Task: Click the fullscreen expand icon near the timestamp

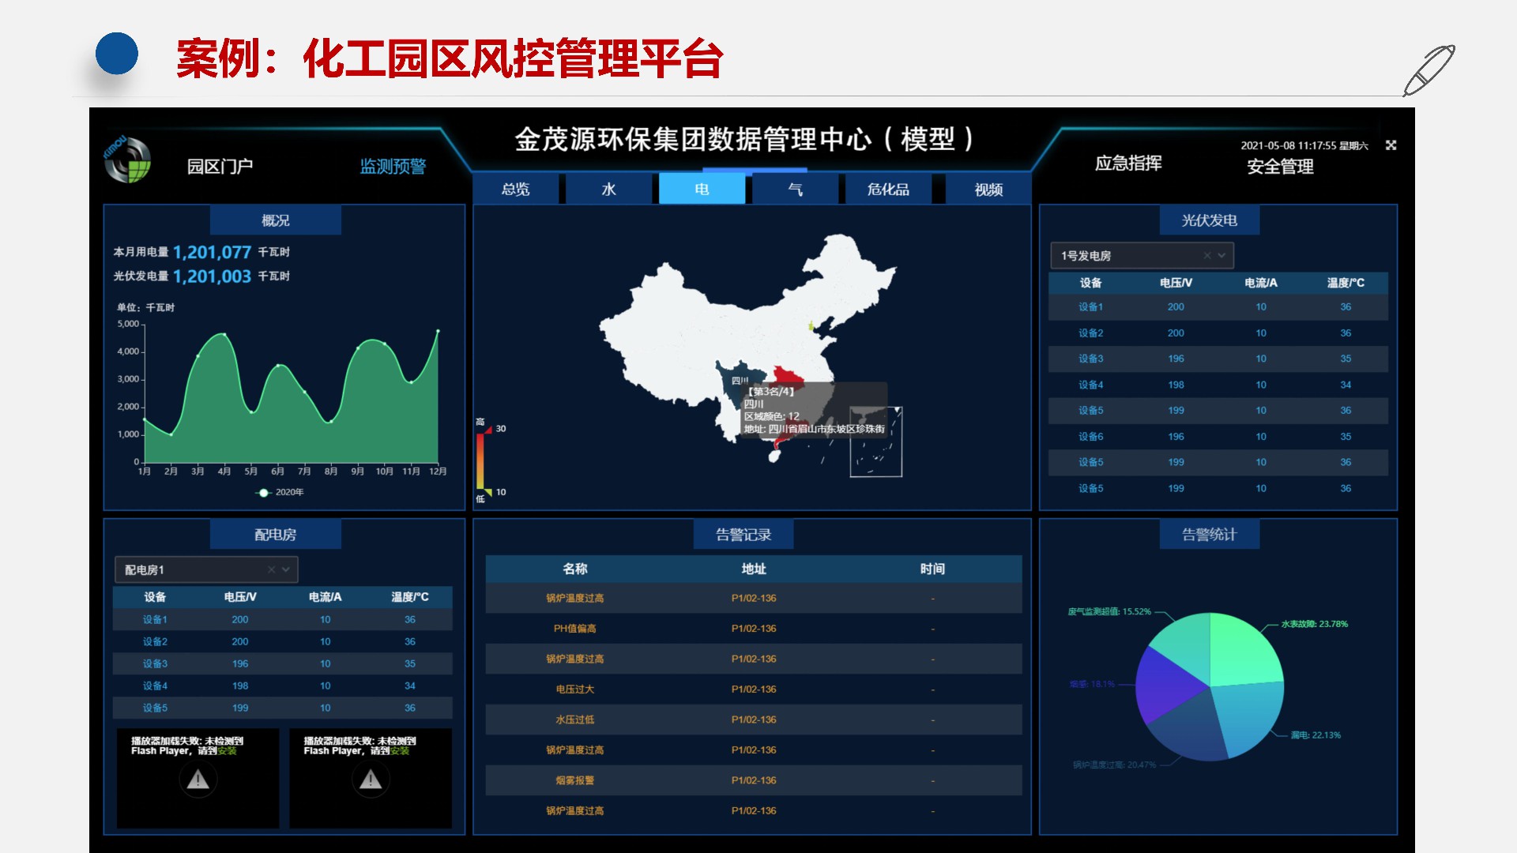Action: point(1391,145)
